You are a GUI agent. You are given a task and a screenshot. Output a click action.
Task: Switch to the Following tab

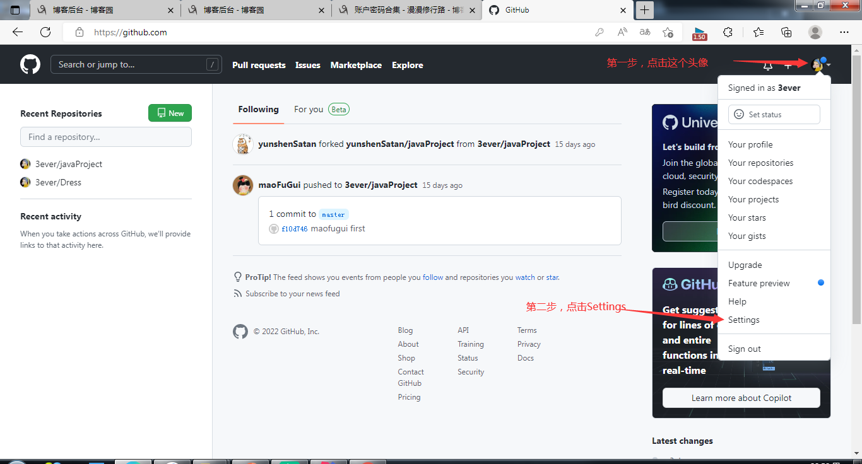tap(258, 110)
